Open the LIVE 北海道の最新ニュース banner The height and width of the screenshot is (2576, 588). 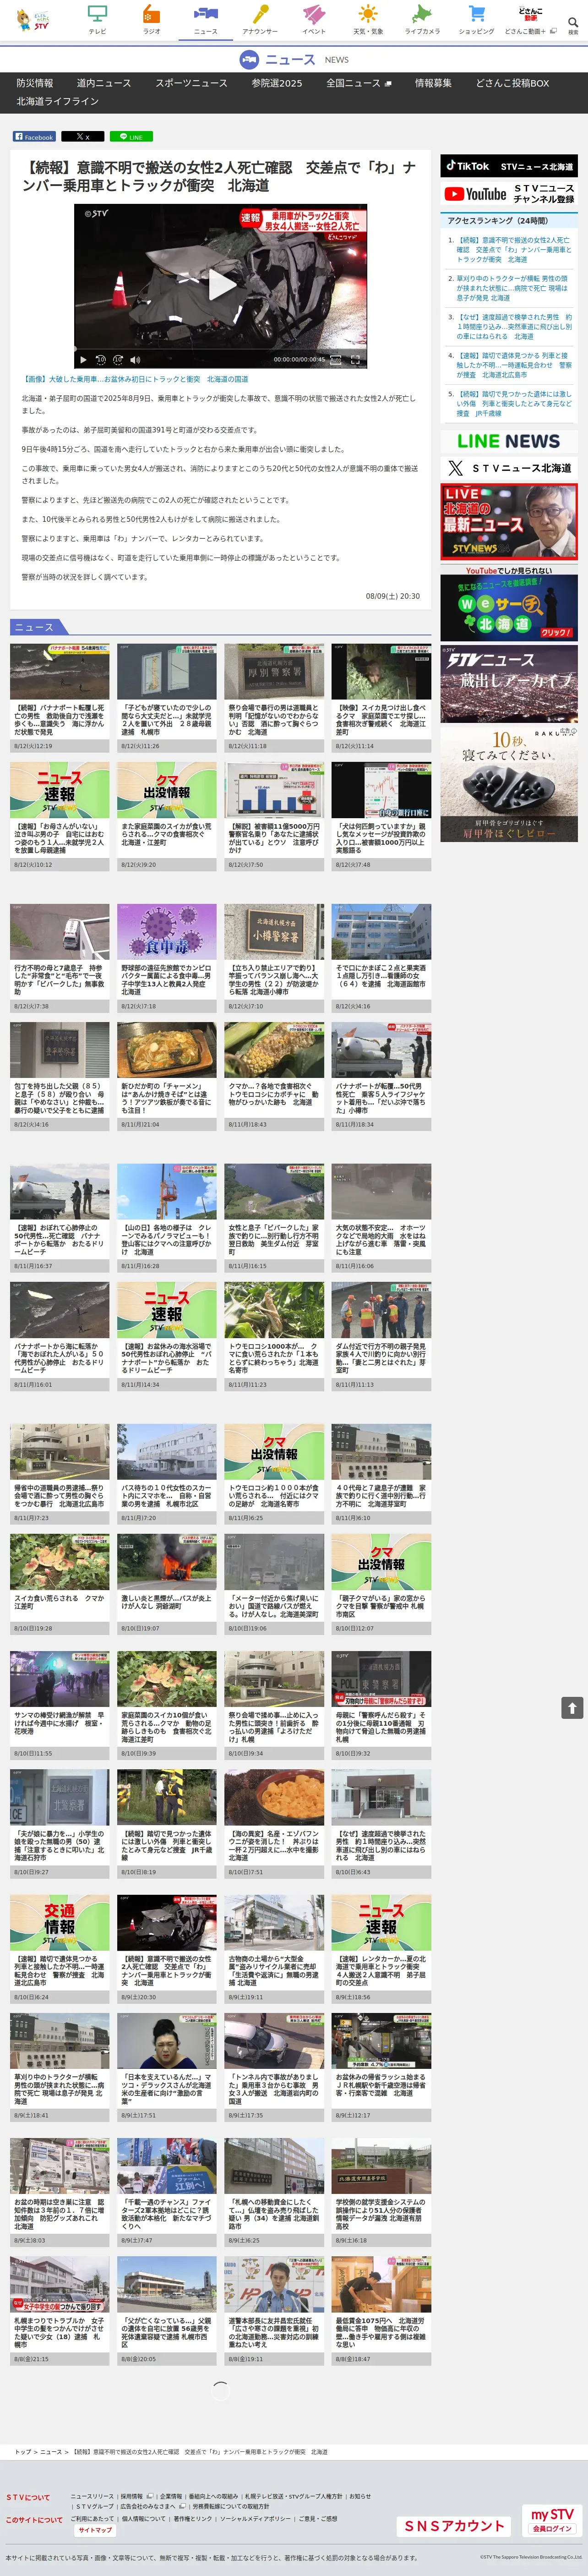coord(509,521)
